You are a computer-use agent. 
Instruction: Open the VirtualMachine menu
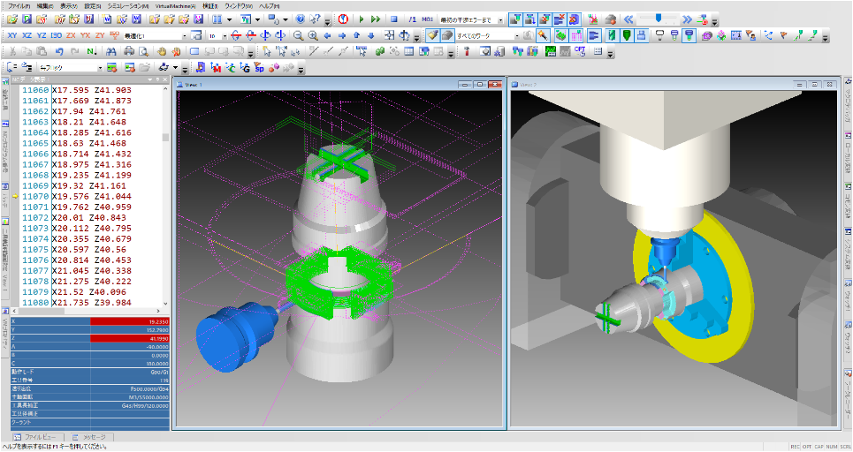click(x=176, y=6)
